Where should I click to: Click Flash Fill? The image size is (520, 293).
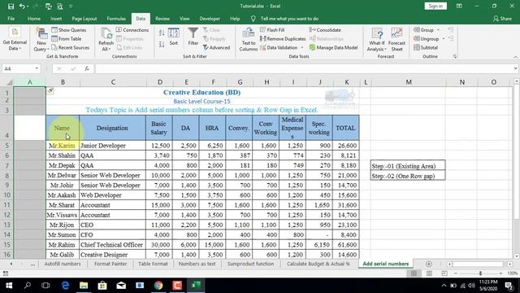(x=272, y=30)
